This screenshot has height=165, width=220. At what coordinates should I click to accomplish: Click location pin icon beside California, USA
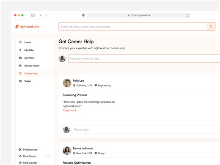pos(74,85)
